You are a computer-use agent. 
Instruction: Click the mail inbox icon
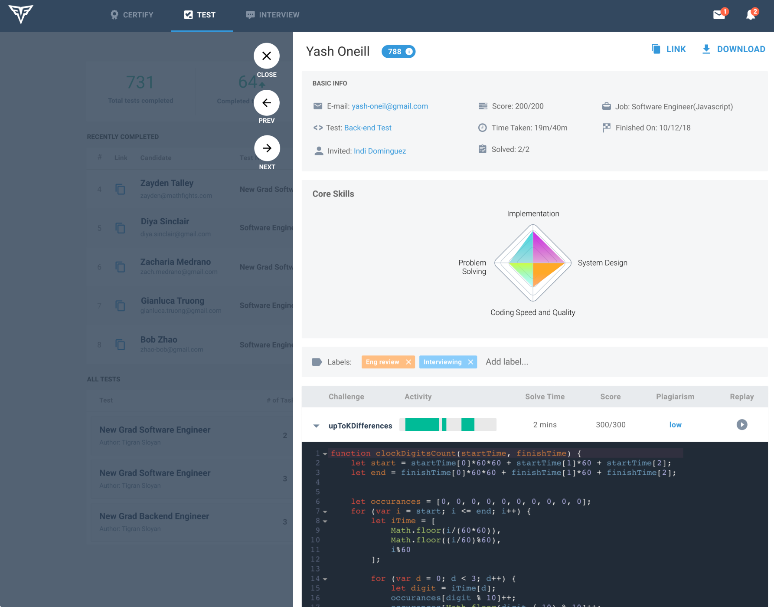pos(719,15)
